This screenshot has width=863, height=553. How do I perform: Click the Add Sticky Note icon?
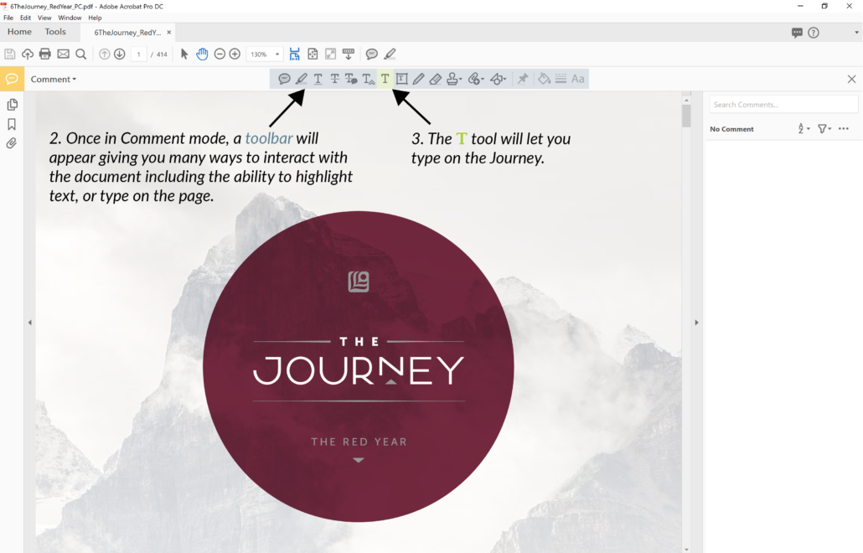[285, 79]
